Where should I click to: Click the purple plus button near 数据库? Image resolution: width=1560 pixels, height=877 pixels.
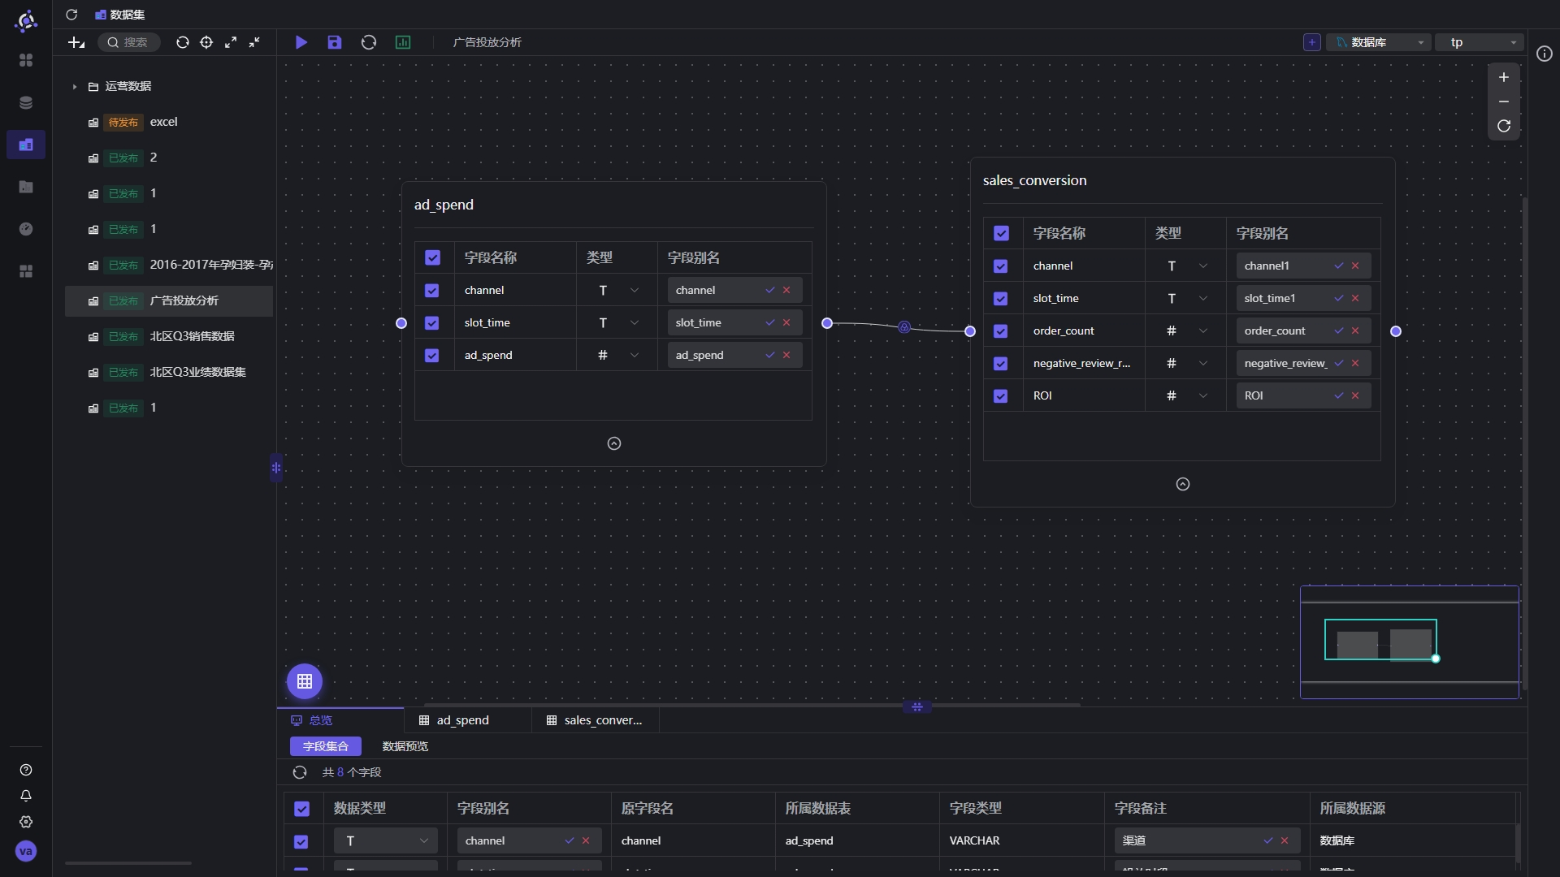coord(1312,42)
